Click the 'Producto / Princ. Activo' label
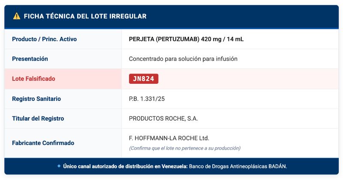Image resolution: width=343 pixels, height=180 pixels. 45,39
